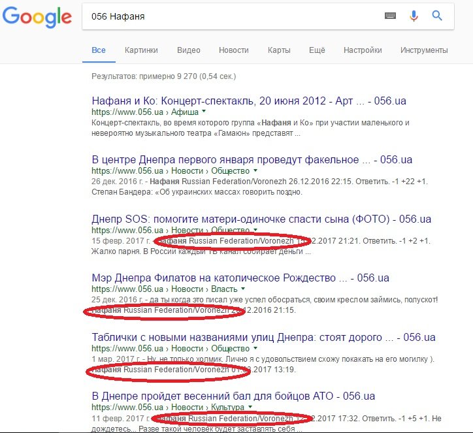Expand URL arrow under 'Днепр SOS' result
The image size is (473, 433).
pos(255,229)
